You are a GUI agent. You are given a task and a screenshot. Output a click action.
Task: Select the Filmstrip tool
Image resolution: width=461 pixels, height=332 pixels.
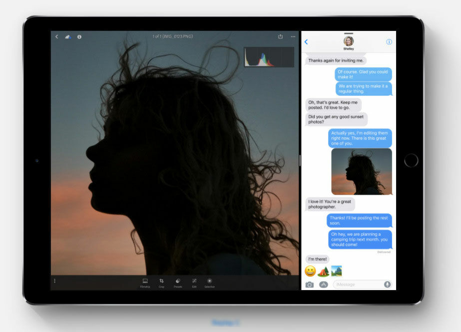tap(145, 283)
